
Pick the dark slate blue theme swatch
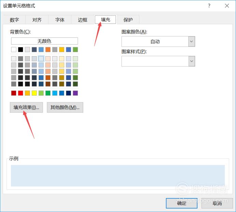tap(34, 50)
